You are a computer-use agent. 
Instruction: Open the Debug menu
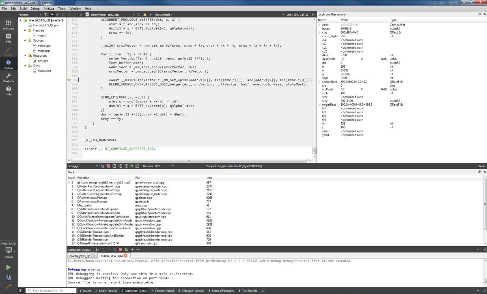[35, 8]
